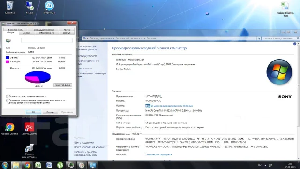The width and height of the screenshot is (300, 169).
Task: Click the RU language indicator in tray
Action: pyautogui.click(x=260, y=165)
